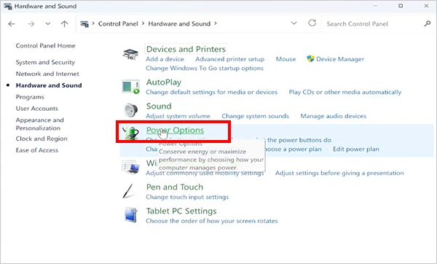This screenshot has width=437, height=264.
Task: Open Device Manager link
Action: point(340,59)
